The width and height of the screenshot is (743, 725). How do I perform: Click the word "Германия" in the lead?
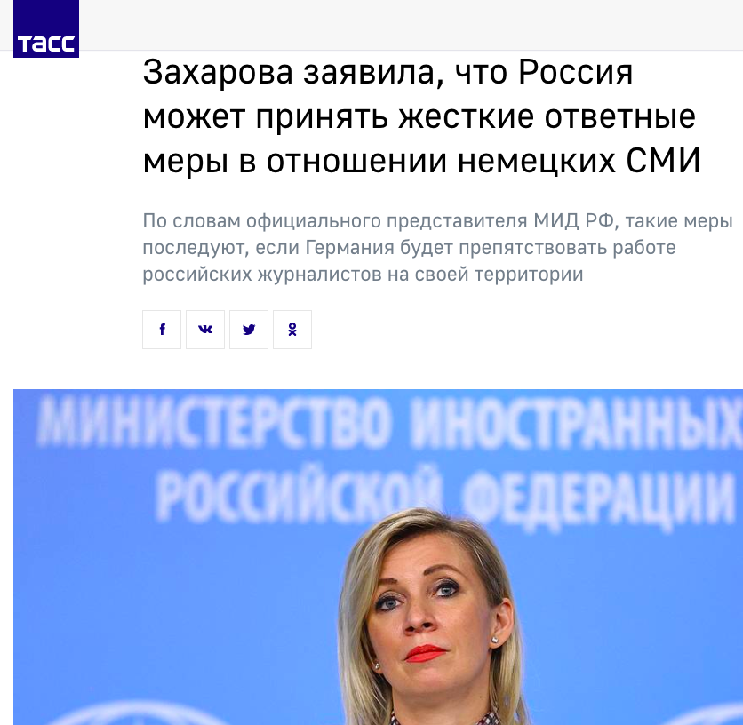pos(349,247)
